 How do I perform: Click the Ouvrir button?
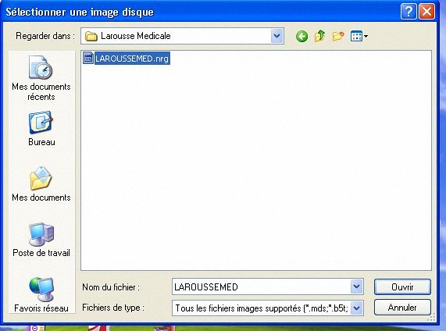402,287
